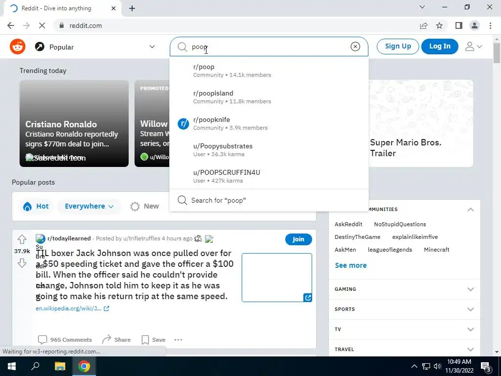Image resolution: width=501 pixels, height=376 pixels.
Task: Open the DestinyTheGame community link
Action: coord(358,237)
